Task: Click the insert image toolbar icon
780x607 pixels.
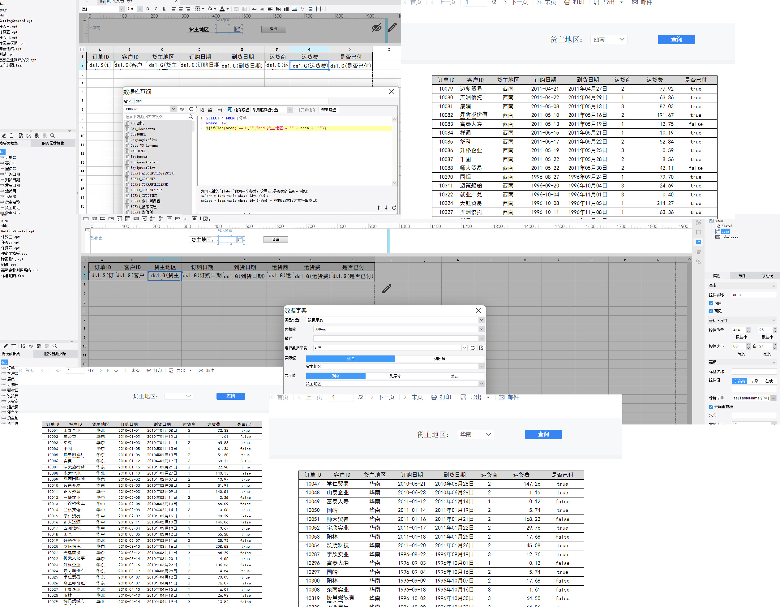Action: point(294,9)
